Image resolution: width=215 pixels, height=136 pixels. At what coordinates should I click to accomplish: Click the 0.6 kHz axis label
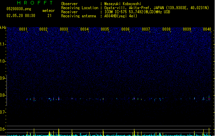click(x=3, y=129)
